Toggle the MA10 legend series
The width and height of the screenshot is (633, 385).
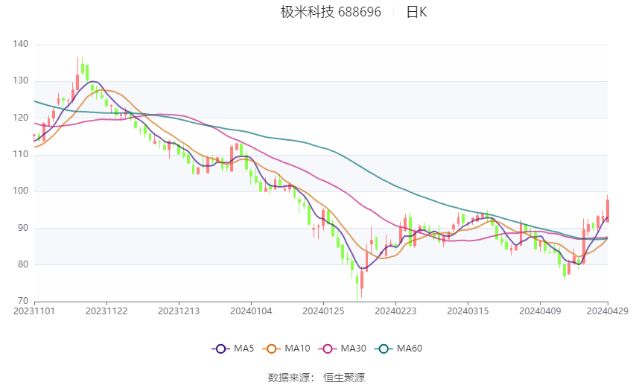(286, 349)
